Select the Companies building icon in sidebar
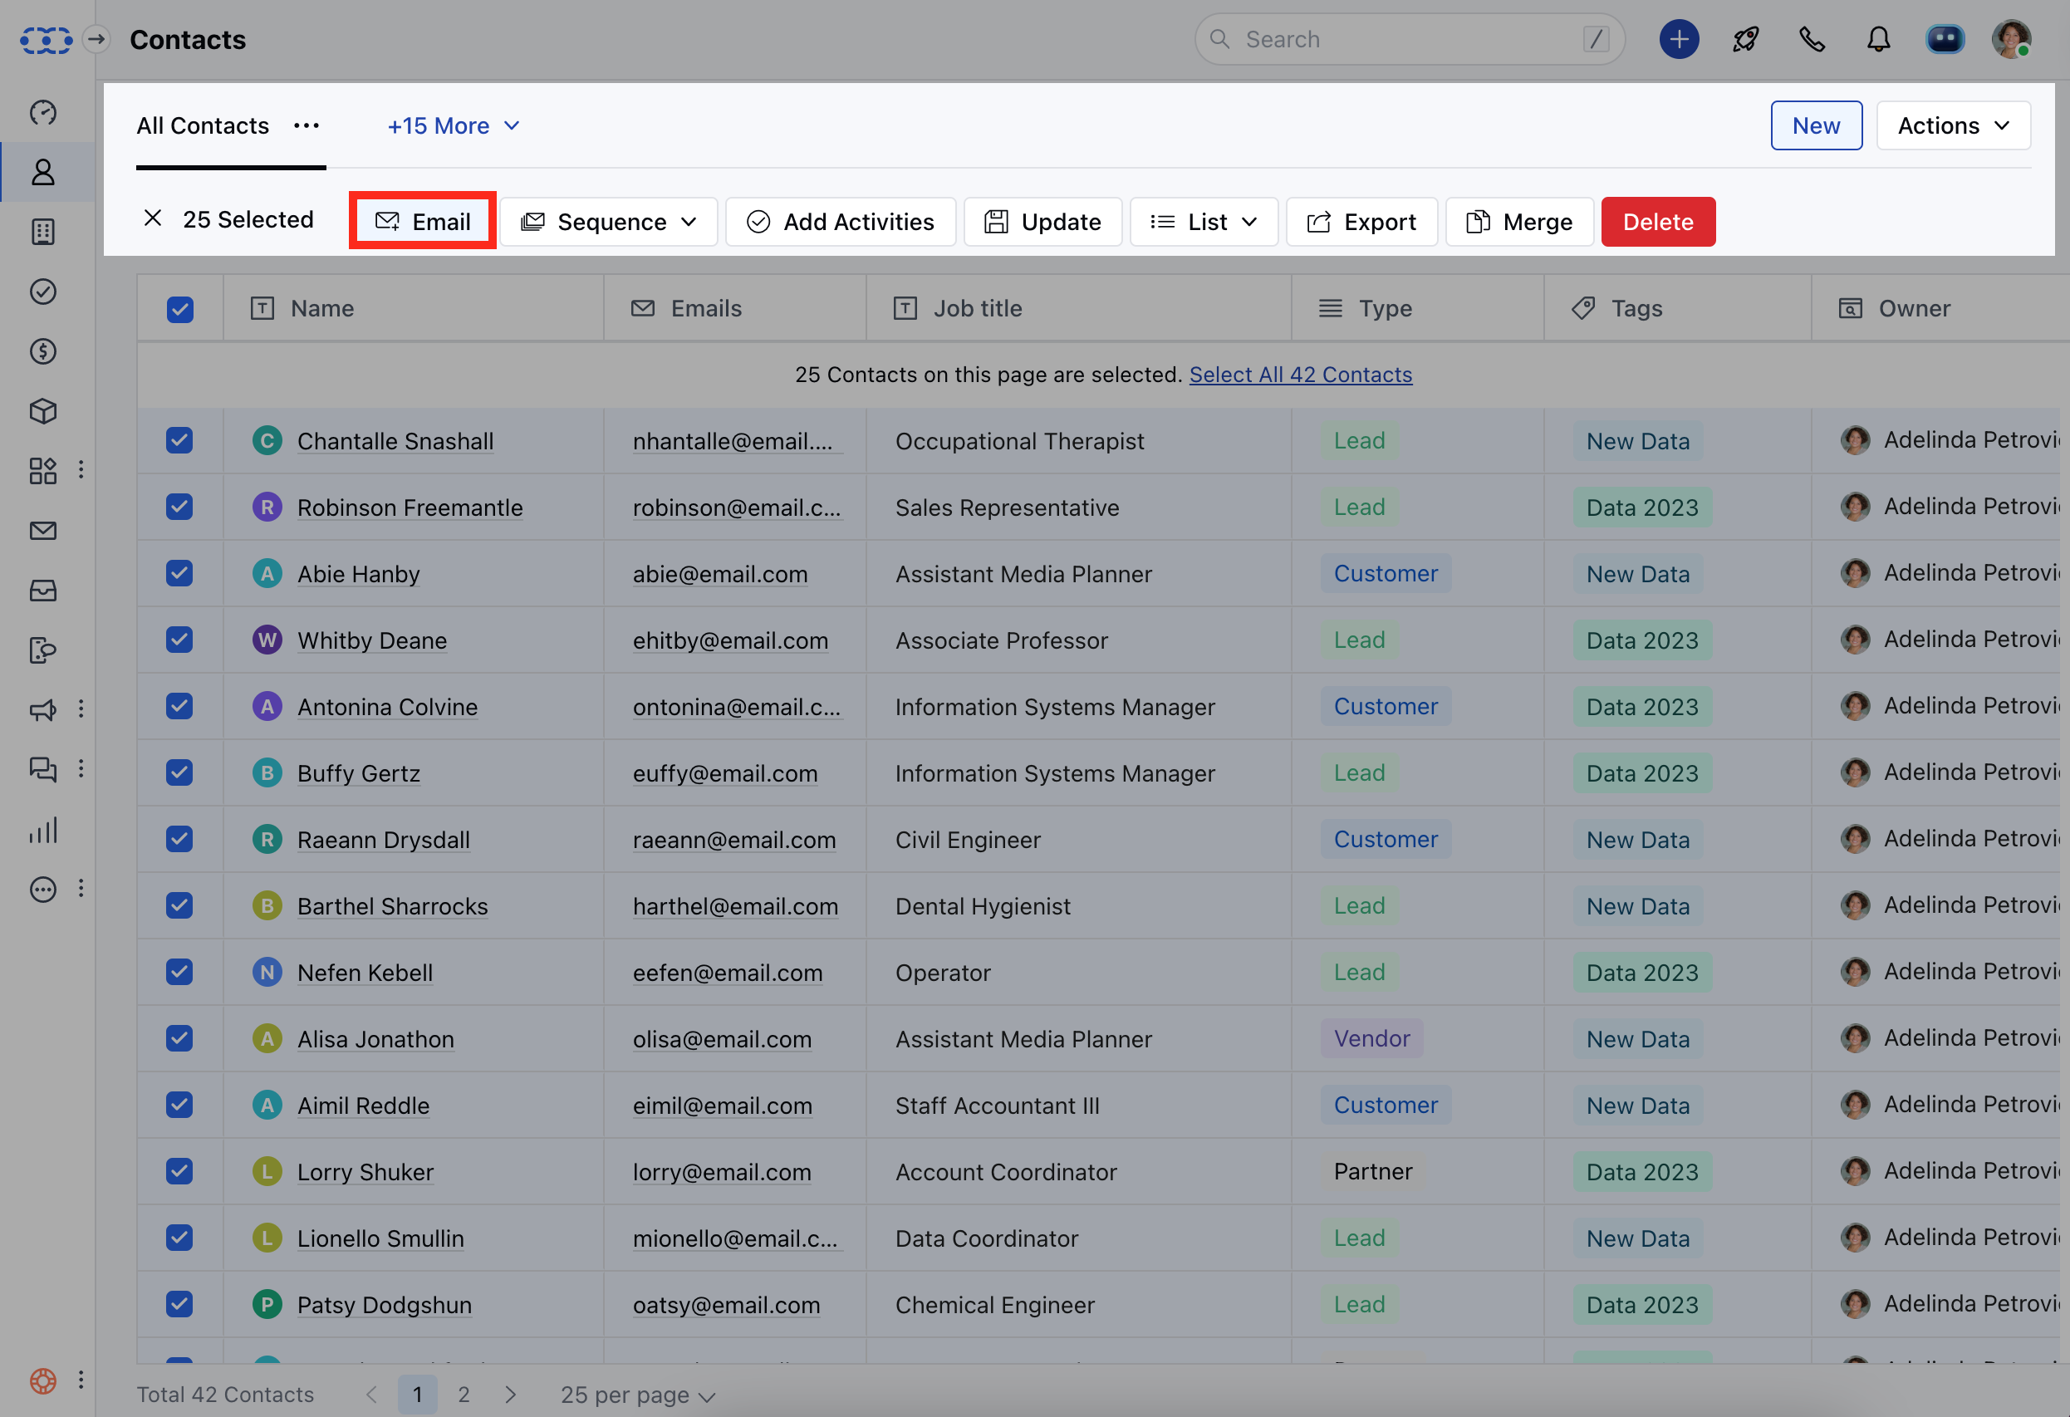2070x1417 pixels. [42, 232]
